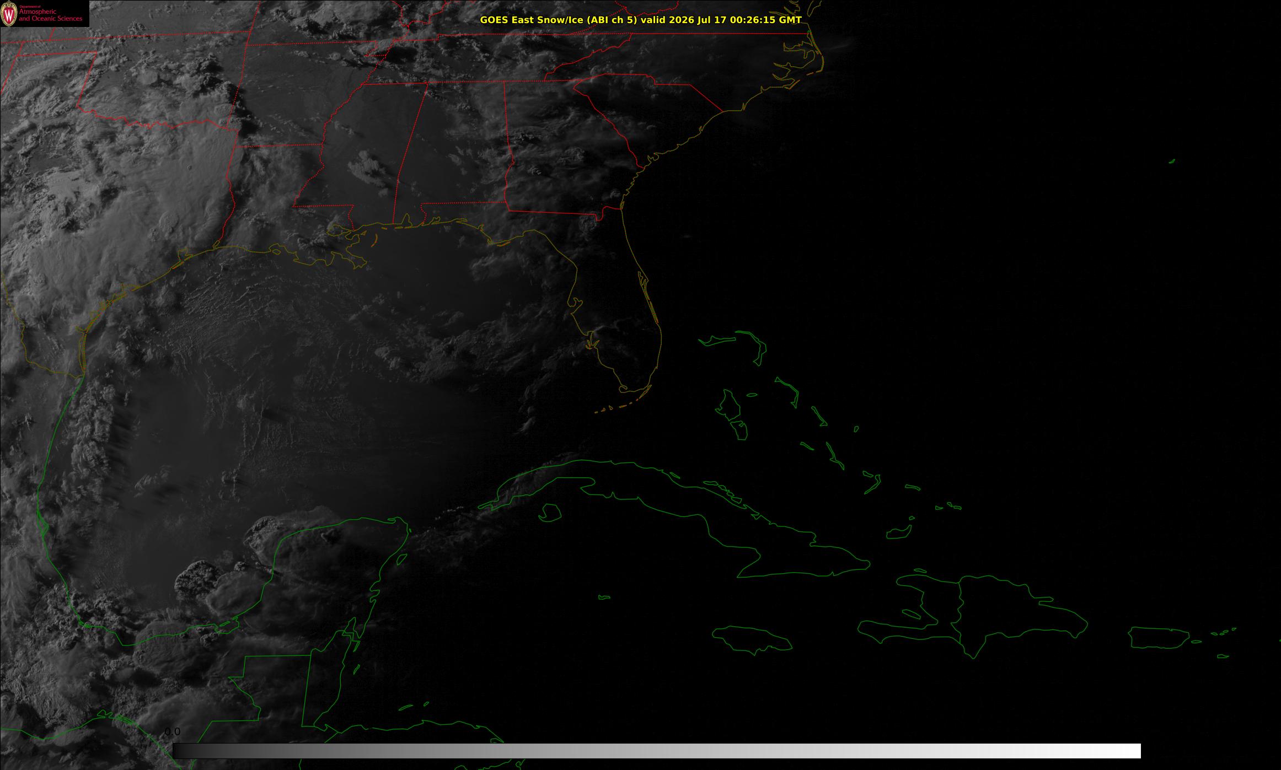The width and height of the screenshot is (1281, 770).
Task: Click the UW Atmospheric and Oceanic Sciences logo
Action: [x=45, y=14]
